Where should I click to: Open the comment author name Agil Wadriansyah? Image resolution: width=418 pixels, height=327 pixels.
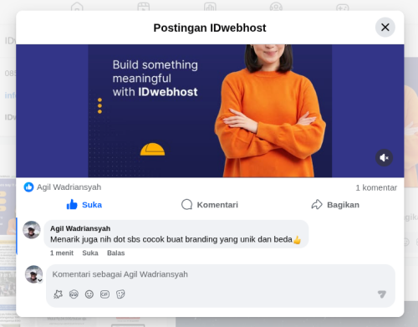pos(80,228)
